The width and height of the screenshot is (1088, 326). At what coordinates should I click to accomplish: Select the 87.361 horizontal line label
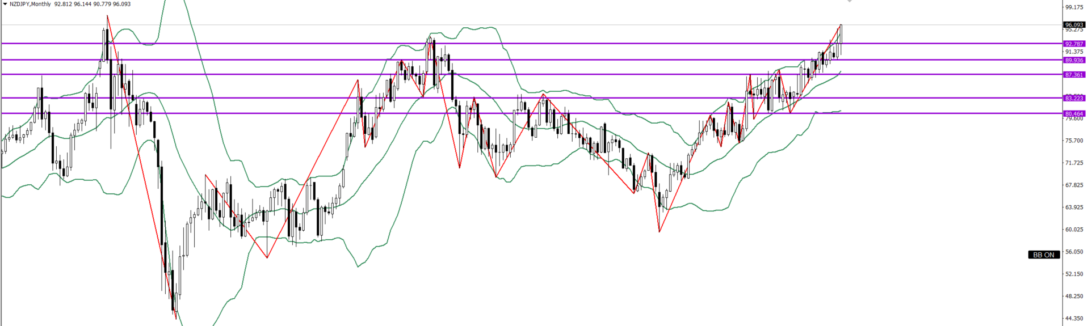click(x=1074, y=75)
